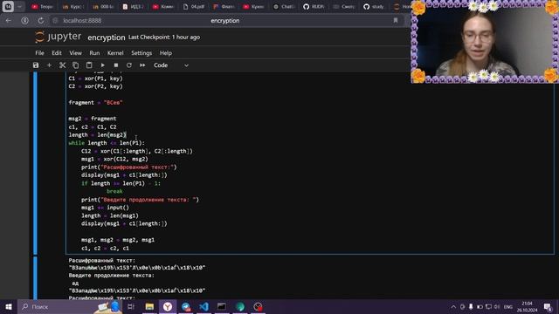Switch to the GitHub RUDN tab
The image size is (559, 314).
pyautogui.click(x=314, y=6)
